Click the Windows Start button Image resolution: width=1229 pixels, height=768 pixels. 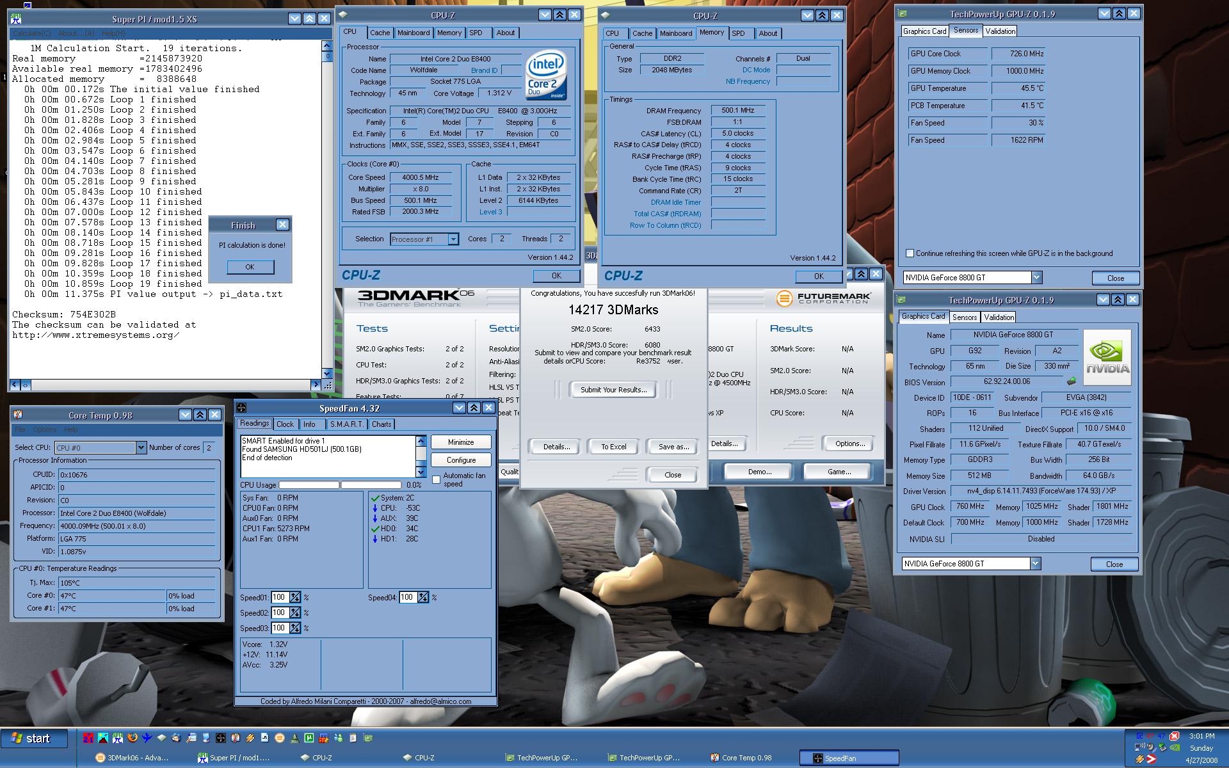[35, 738]
